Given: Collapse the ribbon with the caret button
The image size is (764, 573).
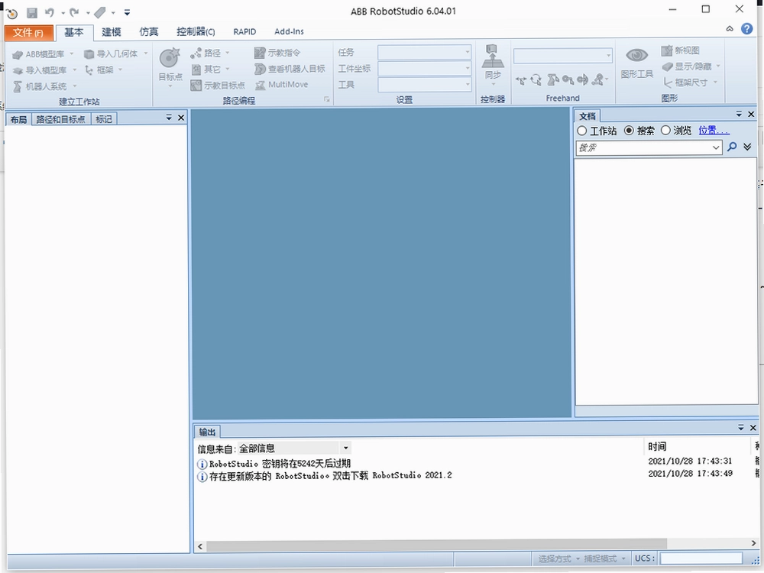Looking at the screenshot, I should [730, 29].
